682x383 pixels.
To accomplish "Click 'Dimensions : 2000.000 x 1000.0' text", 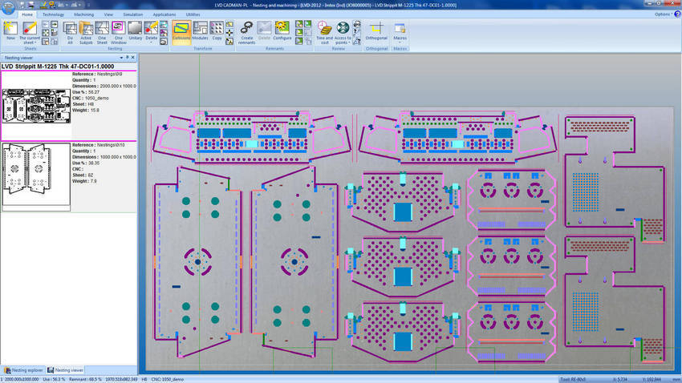I will pyautogui.click(x=104, y=86).
